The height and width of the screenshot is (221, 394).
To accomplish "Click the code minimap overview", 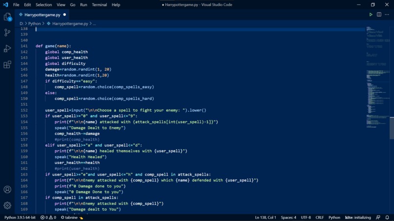I will tap(378, 78).
